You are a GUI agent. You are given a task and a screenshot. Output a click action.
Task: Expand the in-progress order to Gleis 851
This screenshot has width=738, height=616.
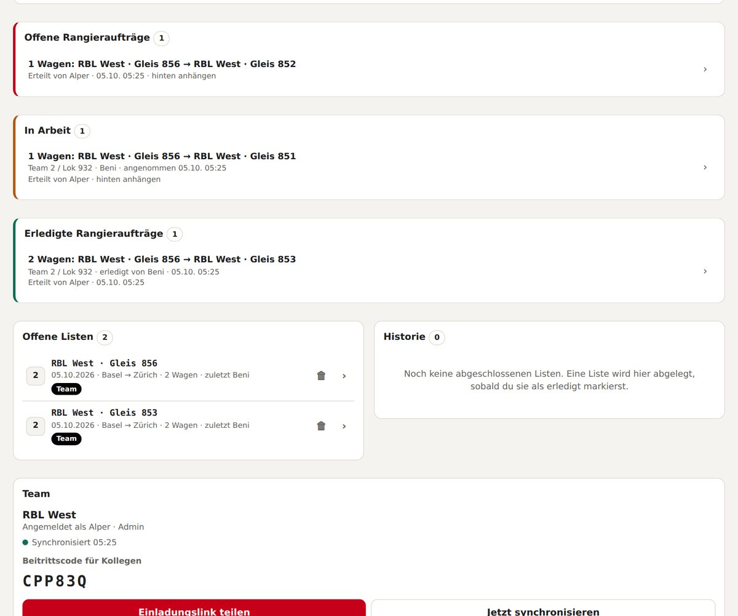pos(705,167)
